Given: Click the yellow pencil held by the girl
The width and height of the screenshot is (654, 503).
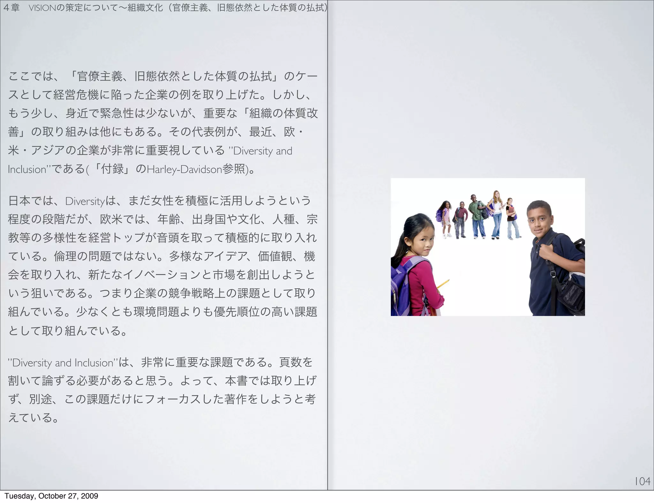Looking at the screenshot, I should pyautogui.click(x=443, y=284).
